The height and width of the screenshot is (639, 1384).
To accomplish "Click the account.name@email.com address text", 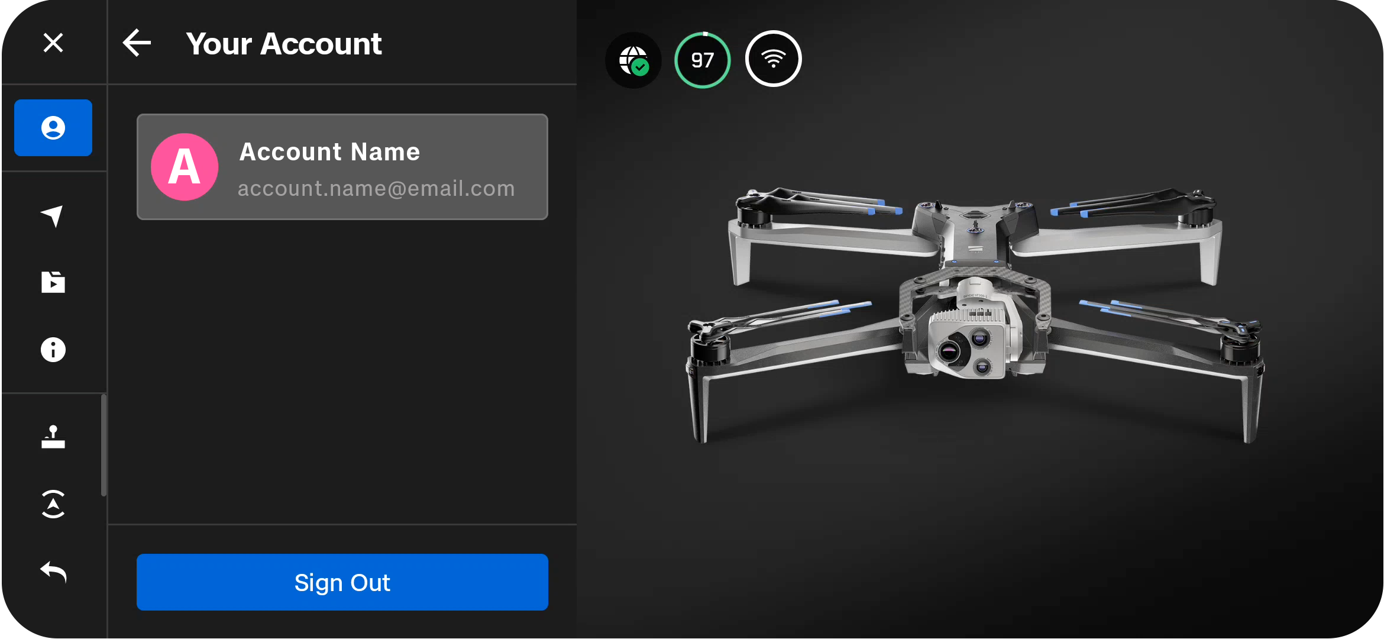I will (x=376, y=189).
